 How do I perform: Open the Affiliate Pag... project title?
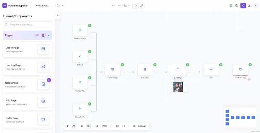pyautogui.click(x=42, y=5)
